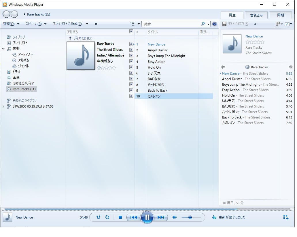Uncheck the Easy Action track checkbox
The height and width of the screenshot is (237, 297).
click(131, 61)
